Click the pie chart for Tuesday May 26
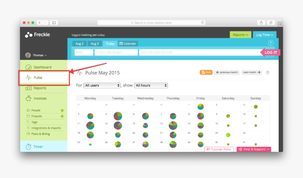The height and width of the screenshot is (178, 303). click(118, 144)
